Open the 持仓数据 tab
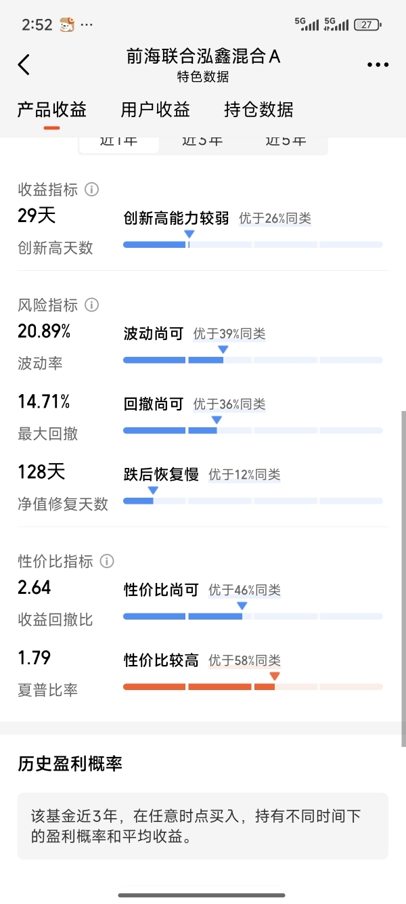This screenshot has width=406, height=904. (258, 110)
